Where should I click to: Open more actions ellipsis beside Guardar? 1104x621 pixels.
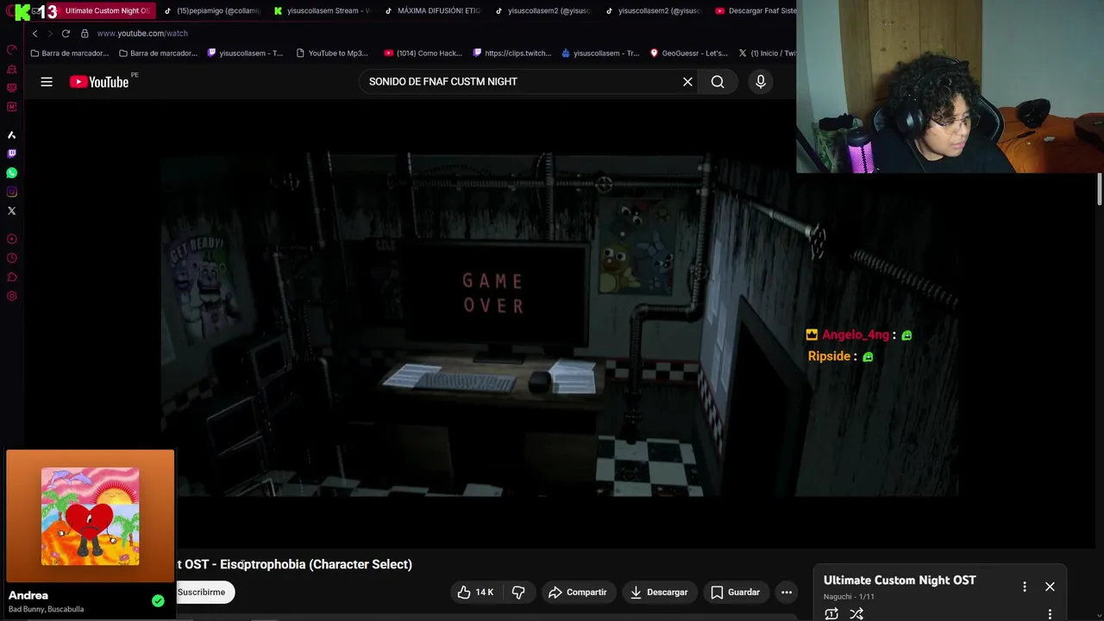[786, 592]
